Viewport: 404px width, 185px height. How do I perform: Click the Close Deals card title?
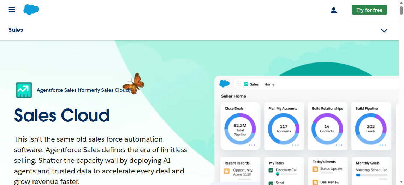click(x=234, y=108)
